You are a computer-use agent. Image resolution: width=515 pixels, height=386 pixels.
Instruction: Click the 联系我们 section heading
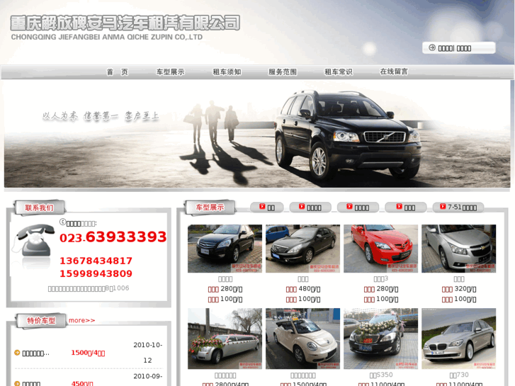[x=39, y=208]
